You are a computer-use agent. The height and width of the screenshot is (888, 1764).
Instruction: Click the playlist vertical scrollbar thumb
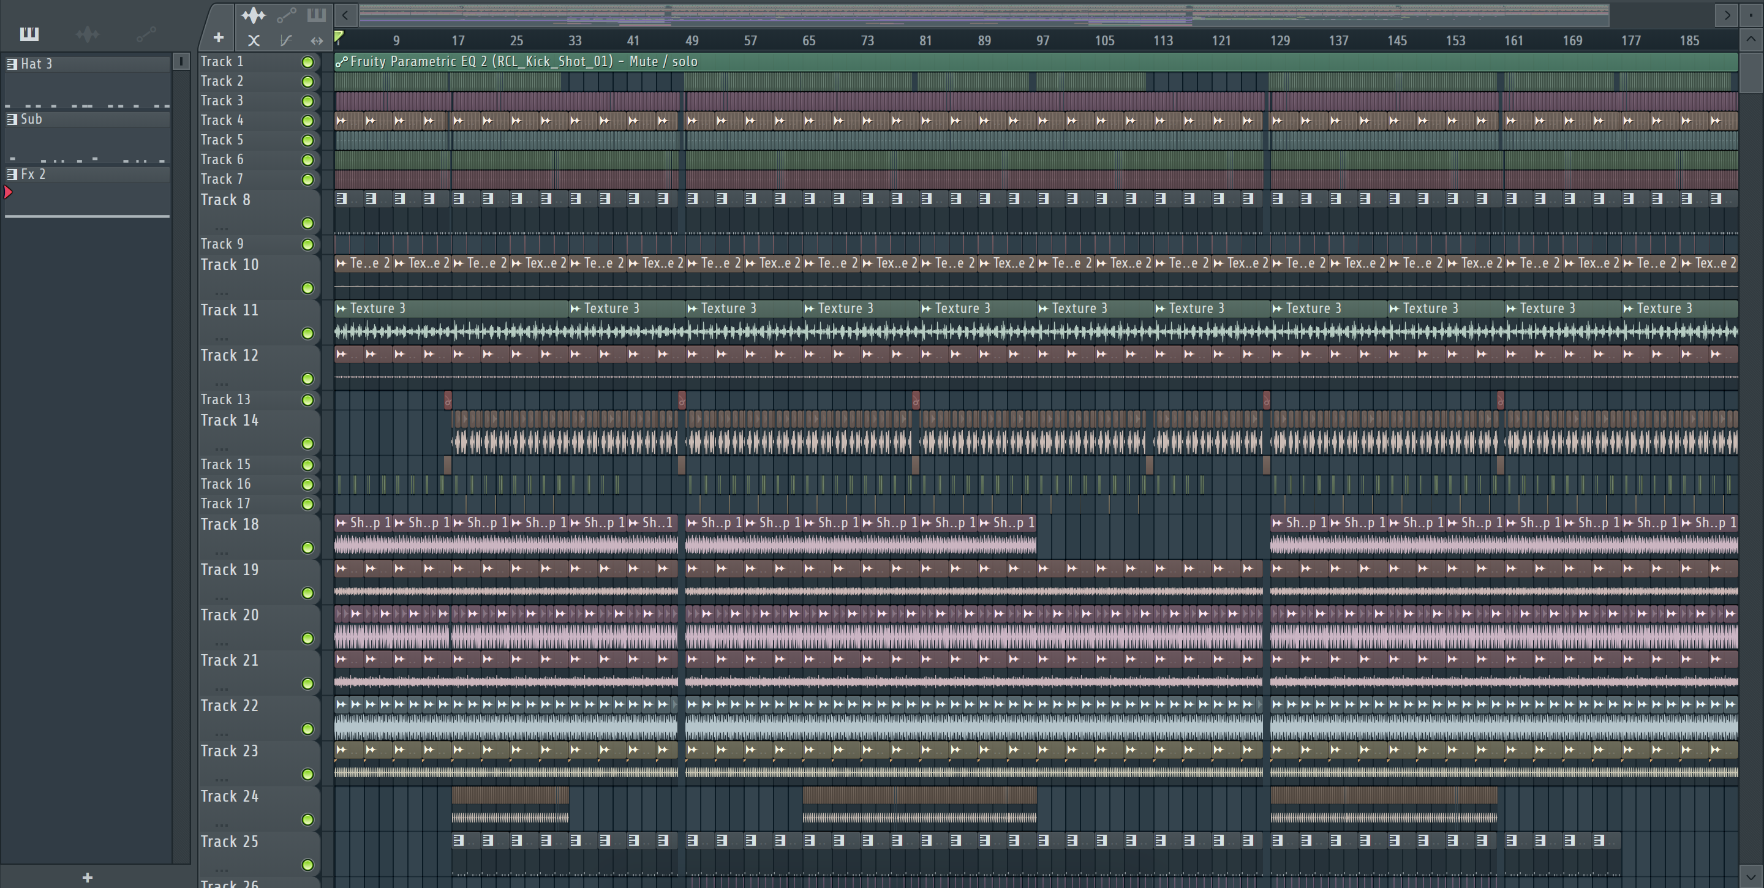point(1751,72)
